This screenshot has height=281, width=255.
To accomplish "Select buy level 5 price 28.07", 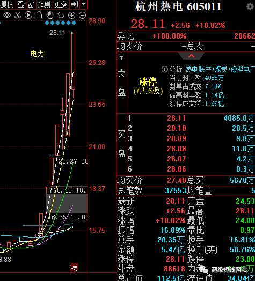I will click(177, 159).
